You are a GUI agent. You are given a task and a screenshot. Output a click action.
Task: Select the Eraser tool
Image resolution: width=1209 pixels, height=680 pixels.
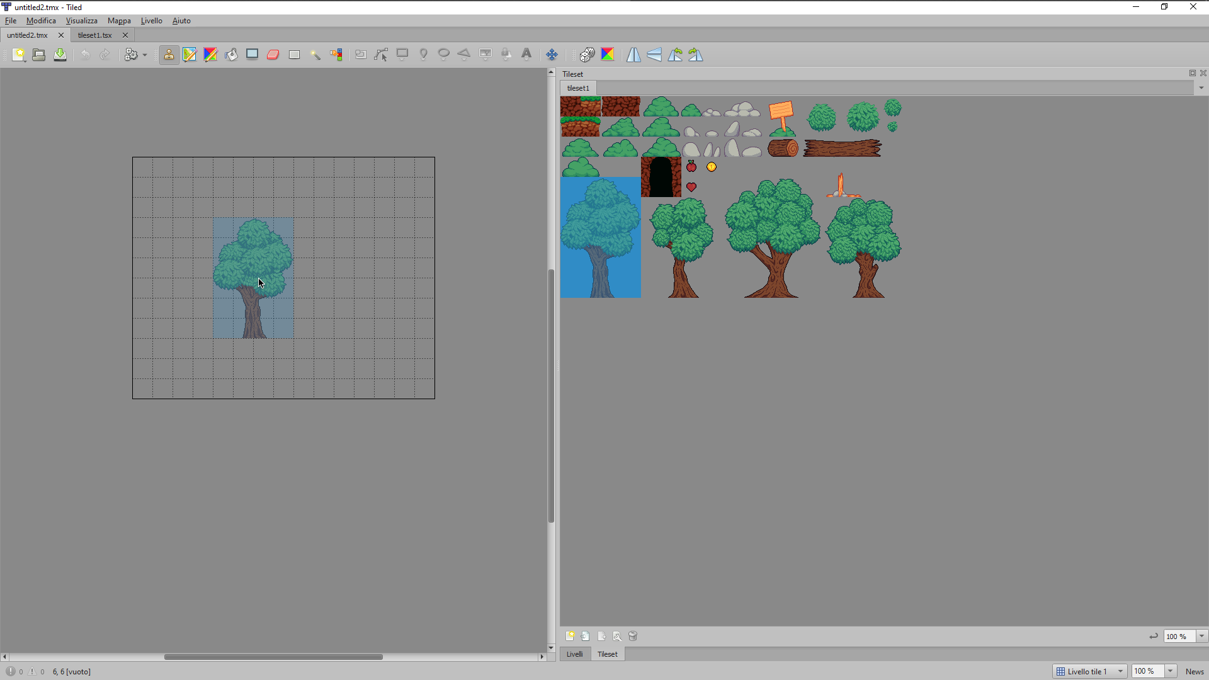[273, 54]
